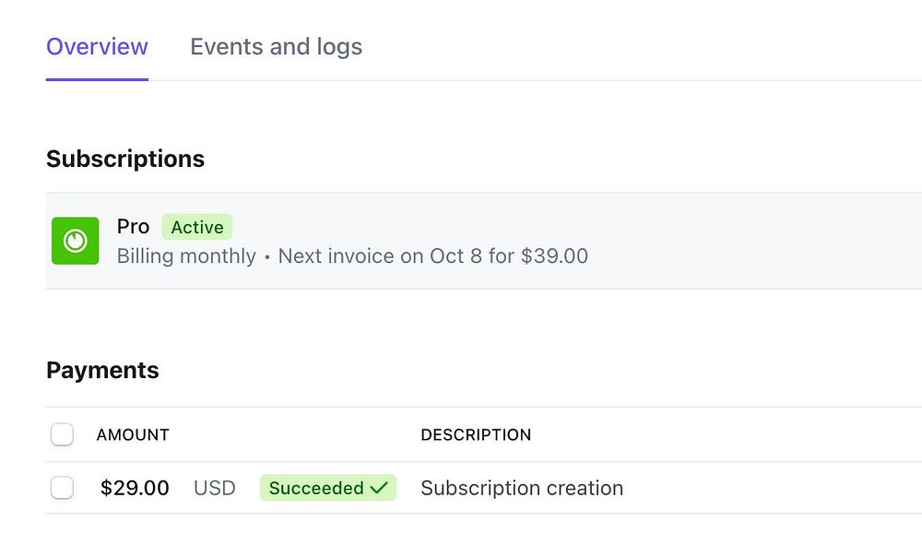Click the $39.00 next invoice amount

[554, 255]
